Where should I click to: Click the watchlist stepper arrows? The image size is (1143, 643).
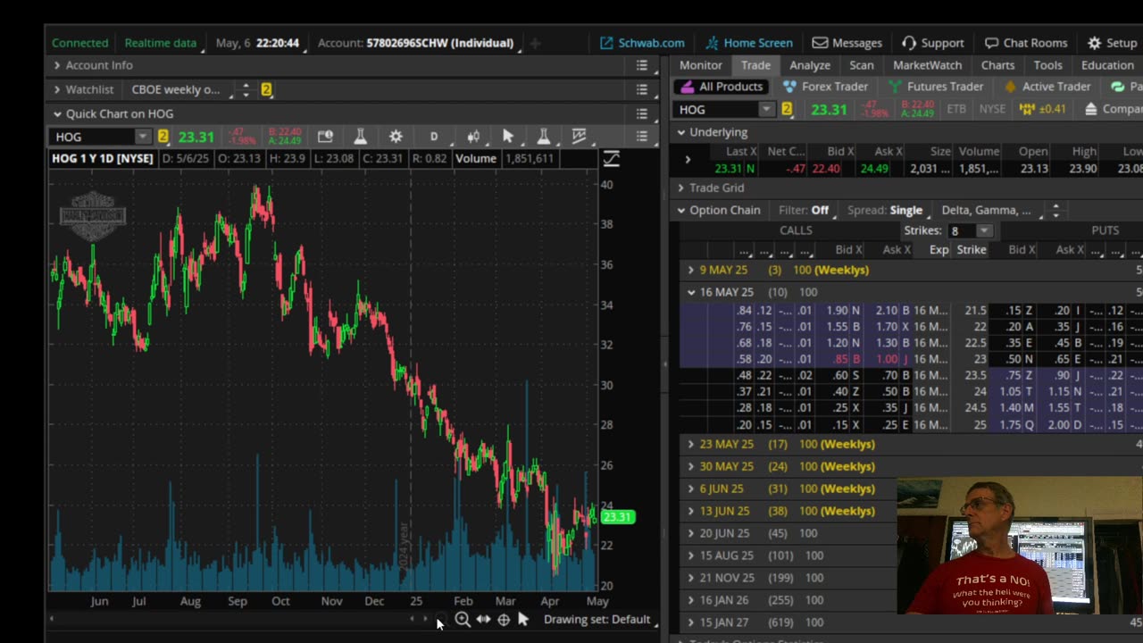tap(246, 89)
